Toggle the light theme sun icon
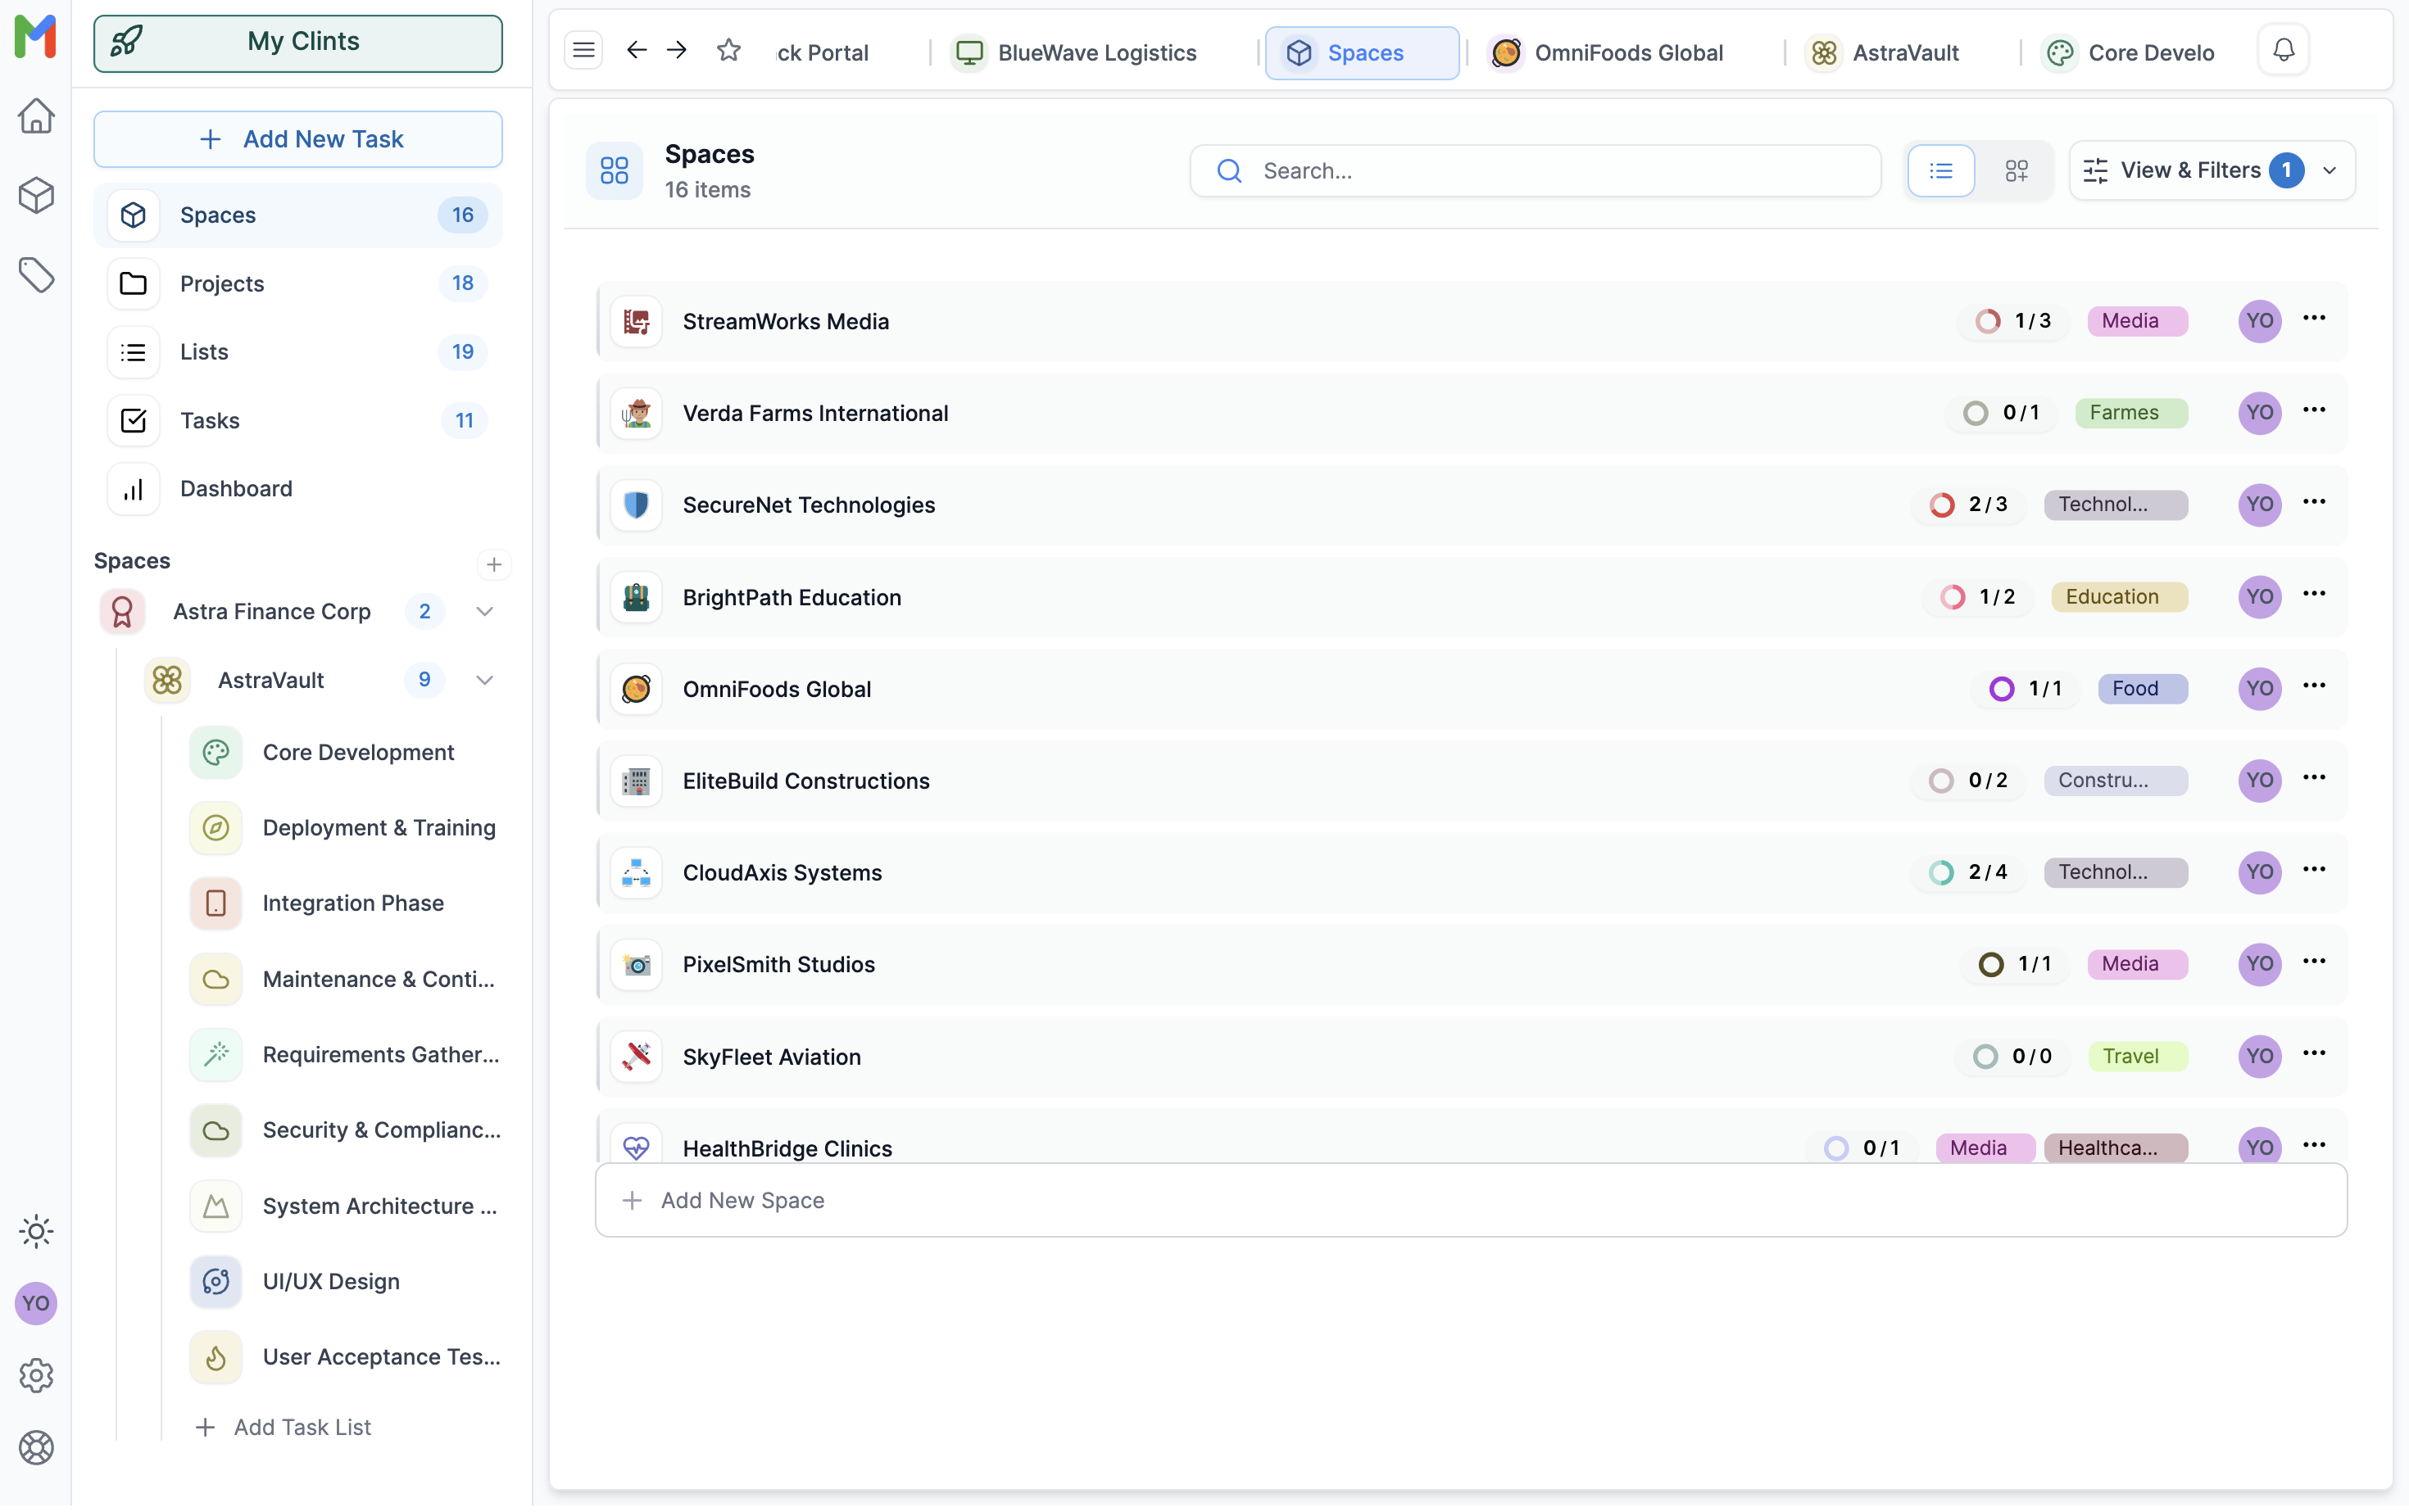This screenshot has width=2409, height=1512. [36, 1231]
